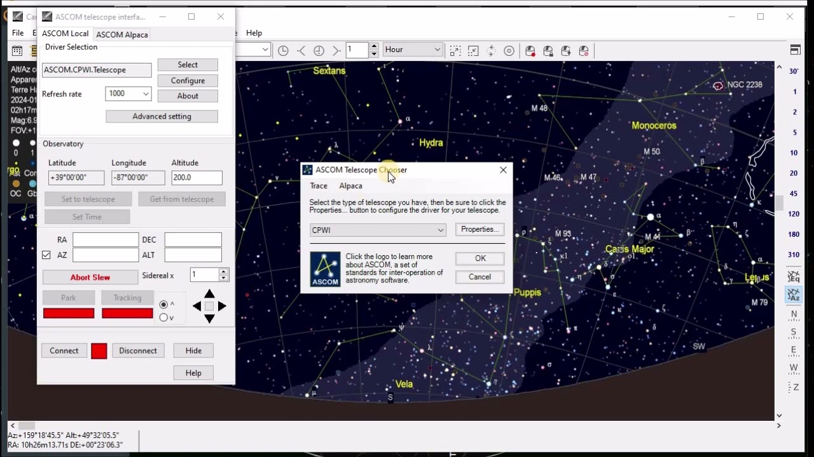Viewport: 814px width, 457px height.
Task: Open the CPWI telescope type dropdown
Action: [x=378, y=230]
